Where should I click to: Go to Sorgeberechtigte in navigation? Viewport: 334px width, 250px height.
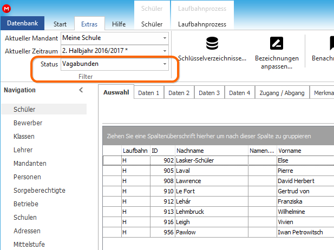point(40,191)
